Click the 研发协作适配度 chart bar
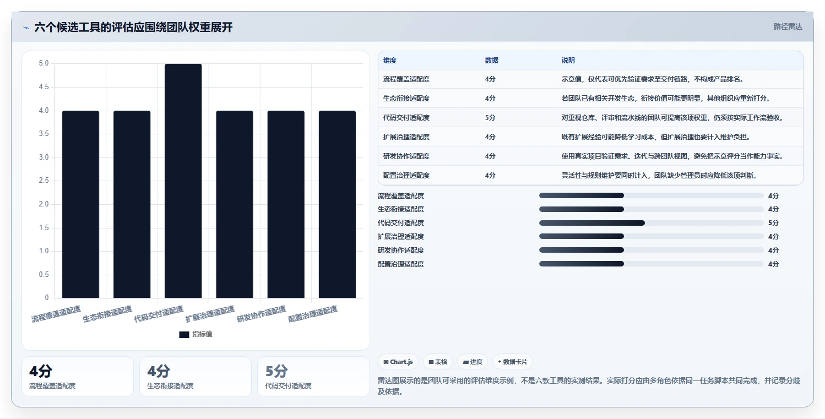Image resolution: width=825 pixels, height=419 pixels. (x=286, y=204)
